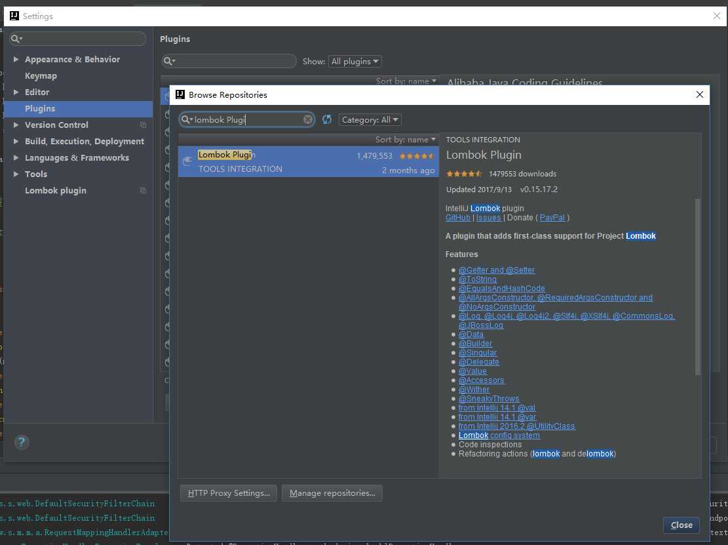Open Sort by: name in Browse Repositories

406,140
